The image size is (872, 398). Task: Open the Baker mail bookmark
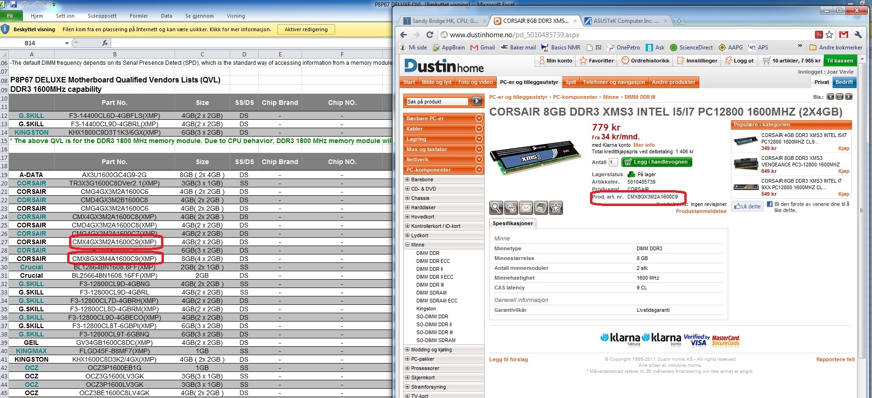click(x=518, y=48)
